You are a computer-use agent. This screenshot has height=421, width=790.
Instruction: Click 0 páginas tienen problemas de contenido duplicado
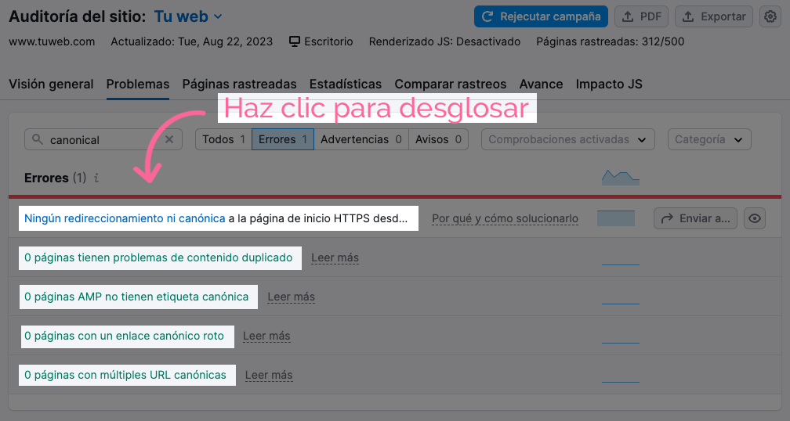158,257
